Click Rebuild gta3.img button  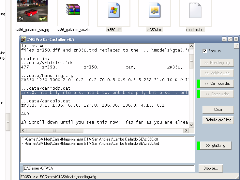point(218,120)
